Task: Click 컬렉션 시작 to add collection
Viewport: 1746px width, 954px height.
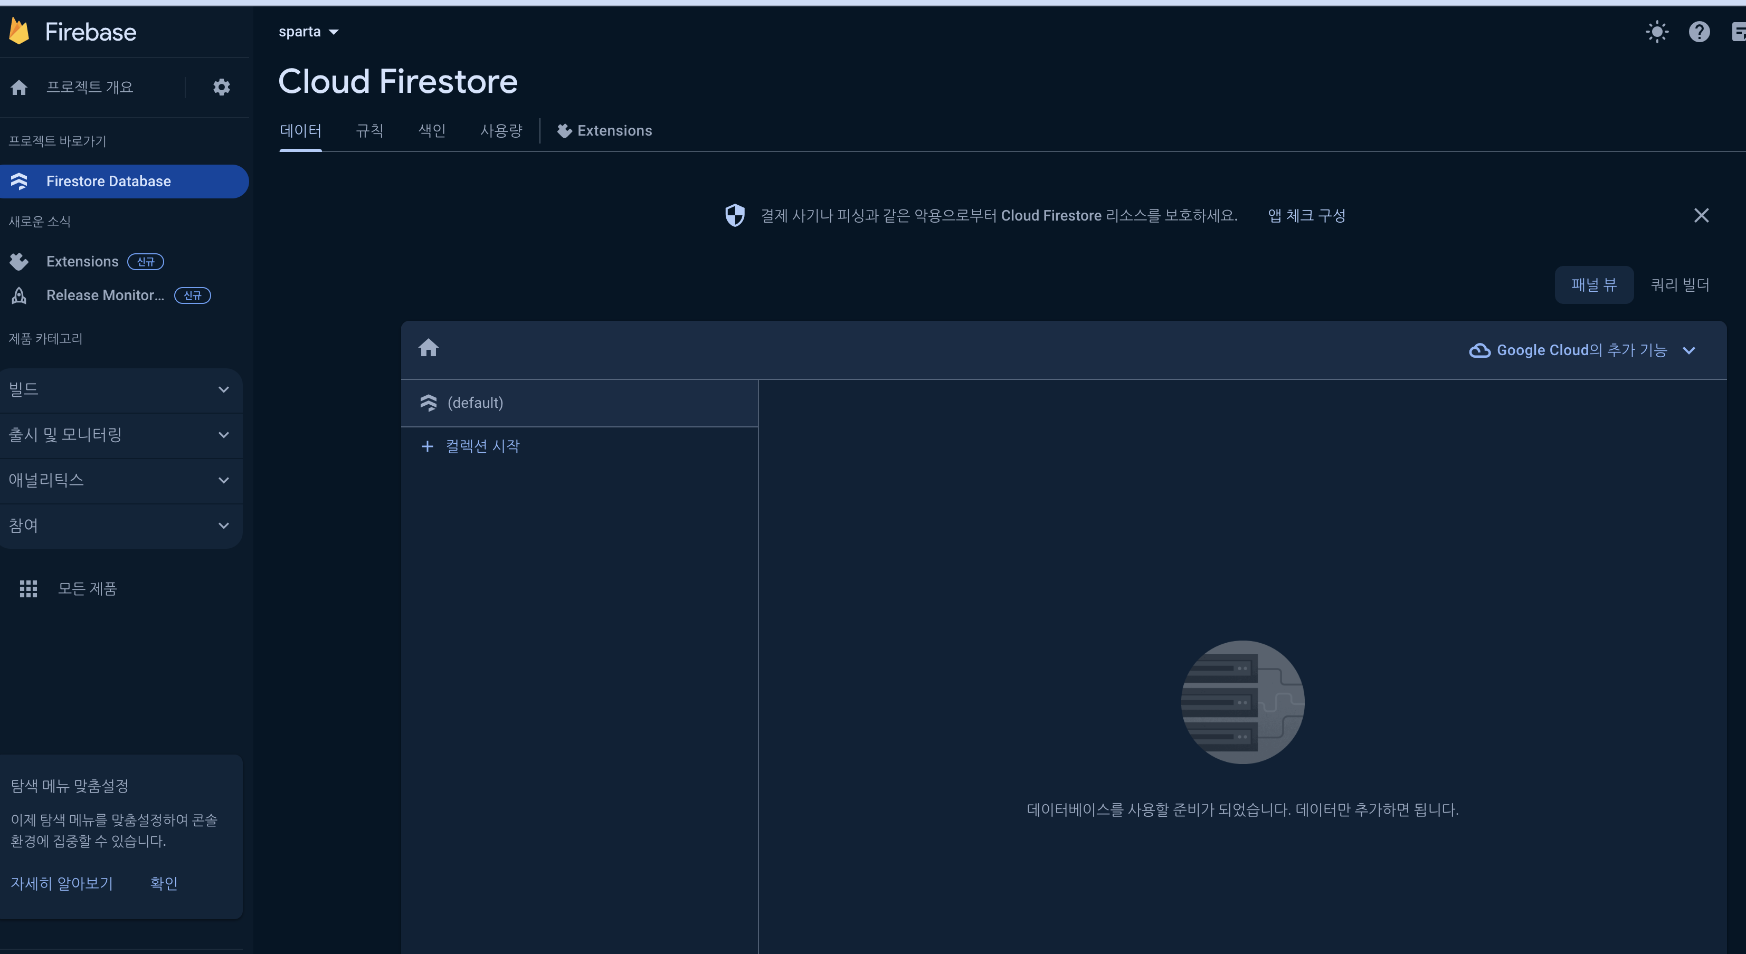Action: [482, 446]
